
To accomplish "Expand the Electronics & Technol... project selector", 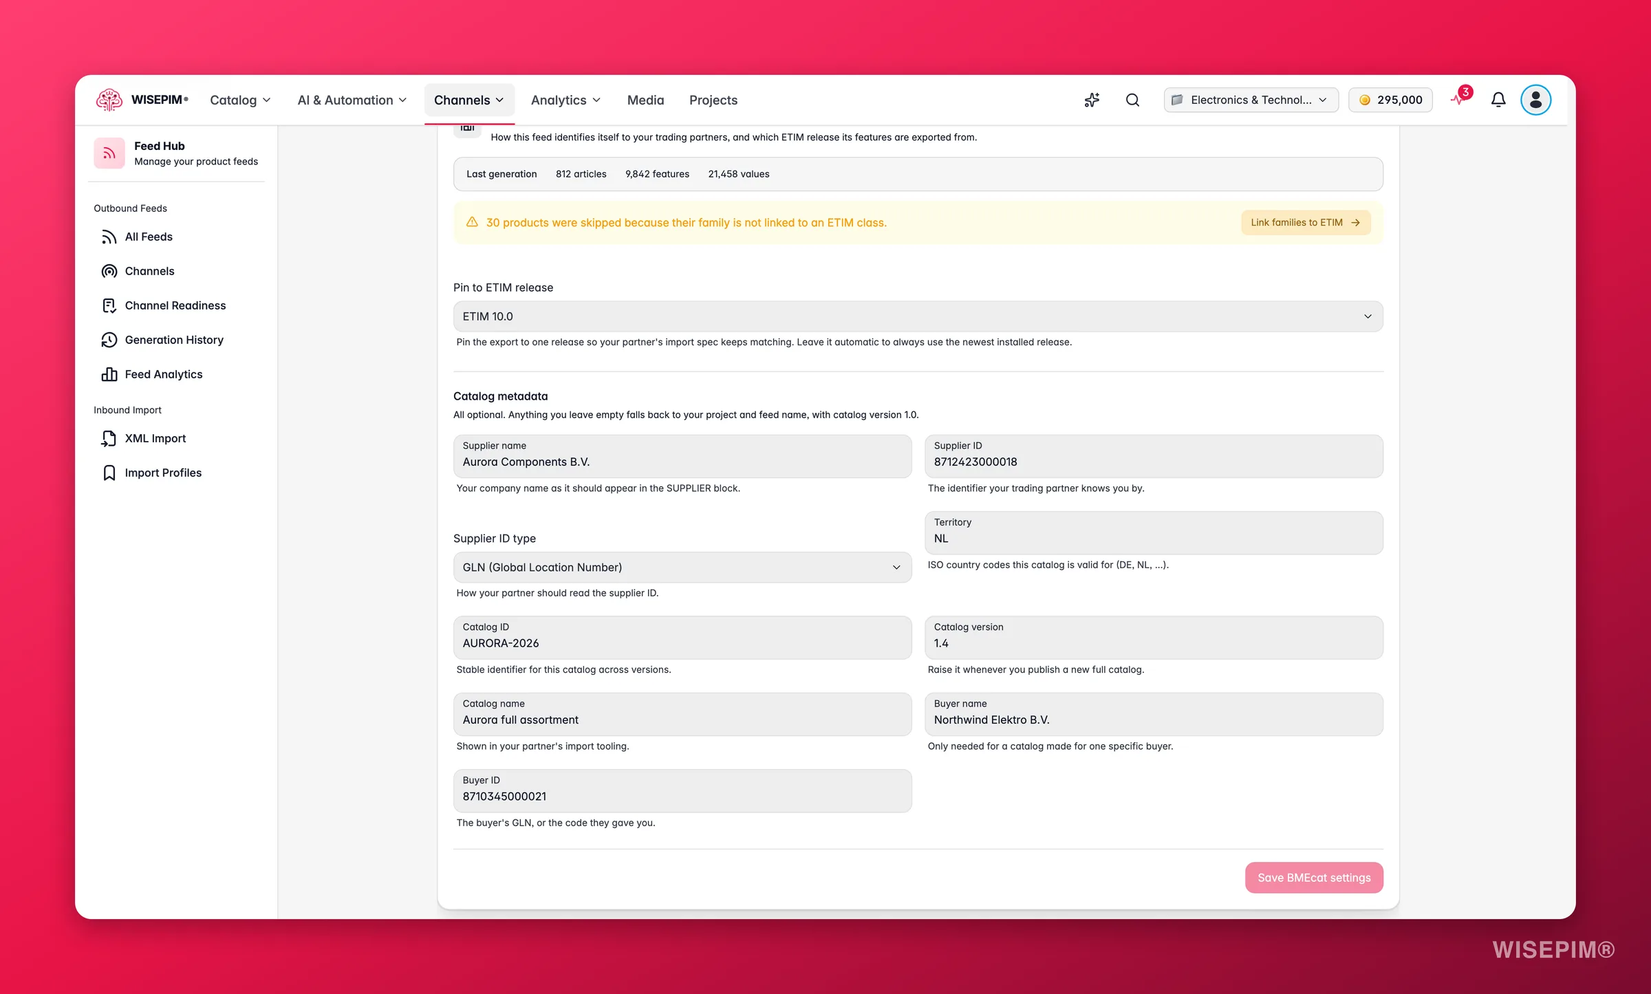I will point(1251,100).
